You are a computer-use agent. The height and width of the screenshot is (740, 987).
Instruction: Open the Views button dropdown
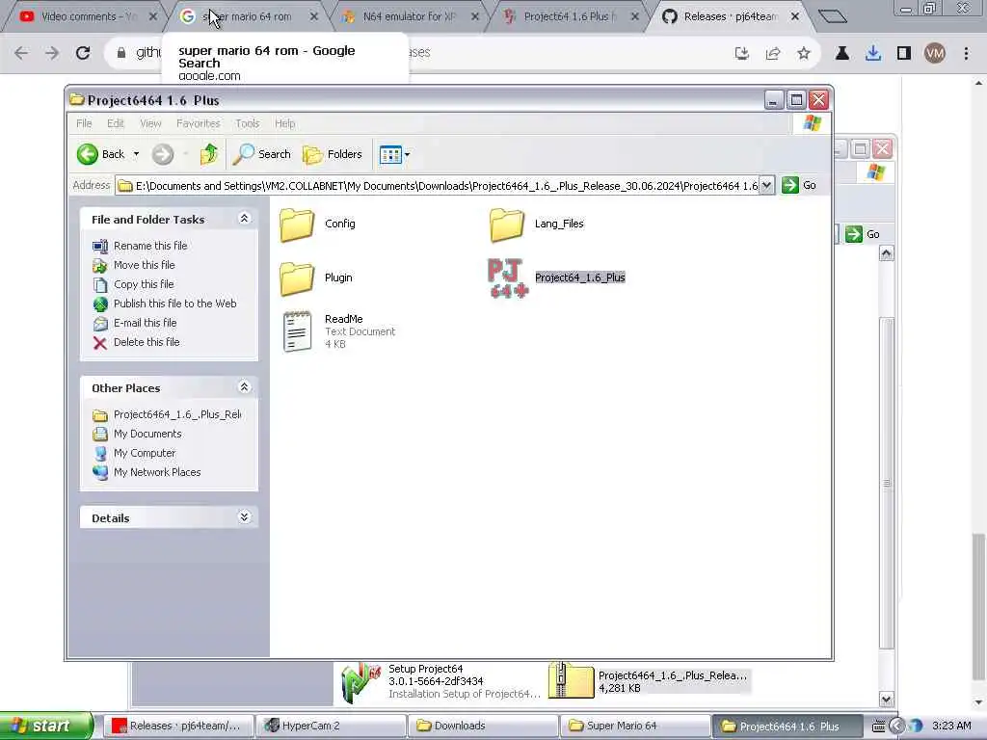coord(394,154)
